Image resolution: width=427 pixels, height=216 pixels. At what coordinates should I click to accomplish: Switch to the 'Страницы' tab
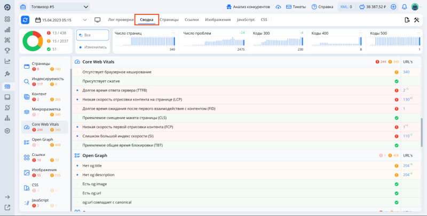click(169, 19)
